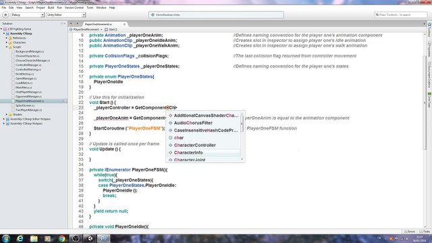
Task: Expand the Shaders folder
Action: pyautogui.click(x=7, y=114)
